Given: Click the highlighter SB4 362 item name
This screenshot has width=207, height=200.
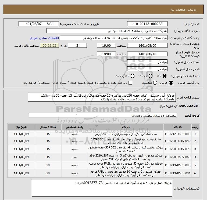Looking at the screenshot, I should (126, 149).
